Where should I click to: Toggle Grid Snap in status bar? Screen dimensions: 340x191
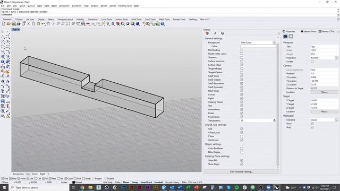[108, 183]
